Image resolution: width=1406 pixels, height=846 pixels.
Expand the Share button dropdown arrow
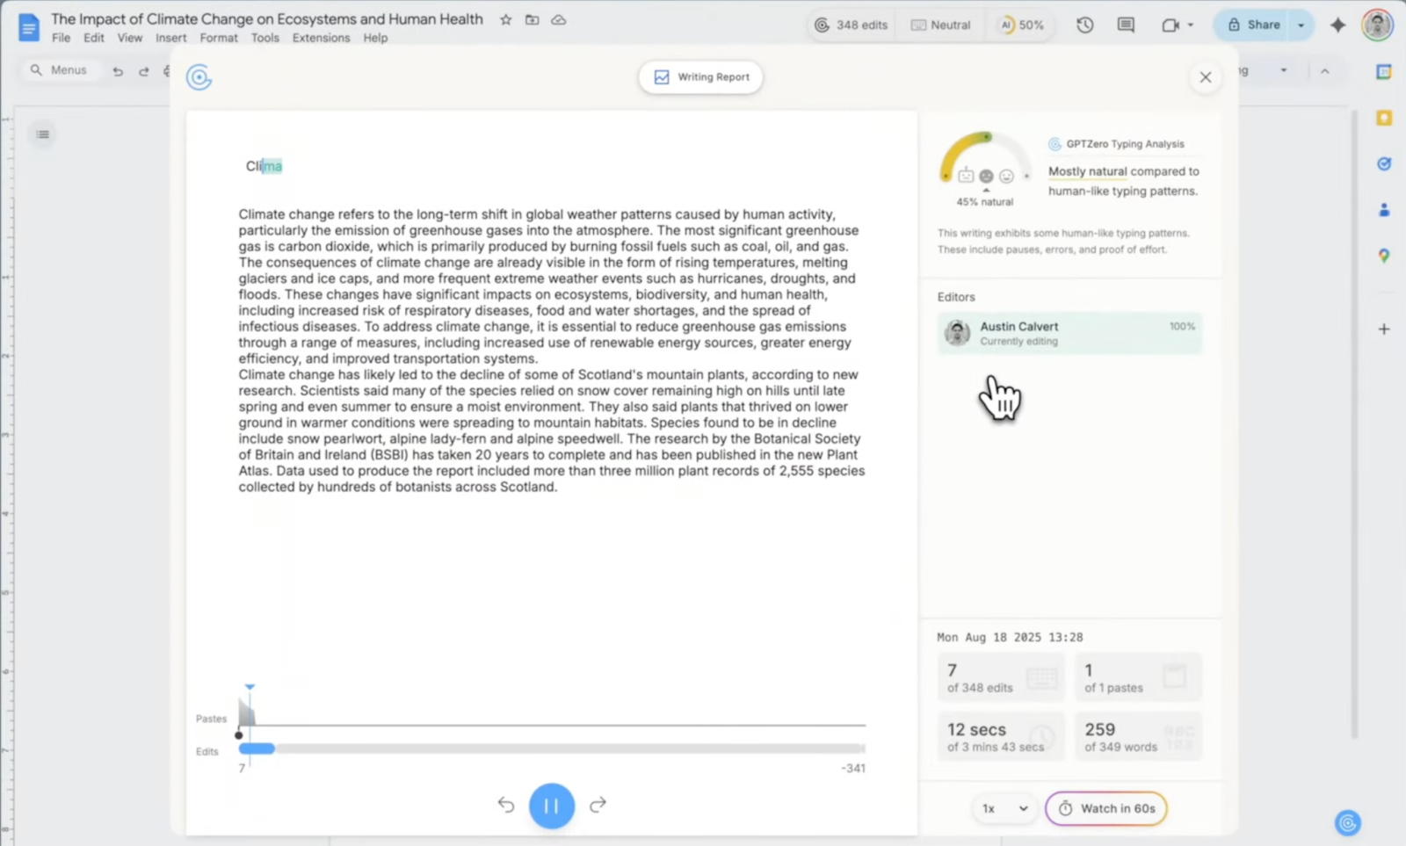tap(1299, 25)
